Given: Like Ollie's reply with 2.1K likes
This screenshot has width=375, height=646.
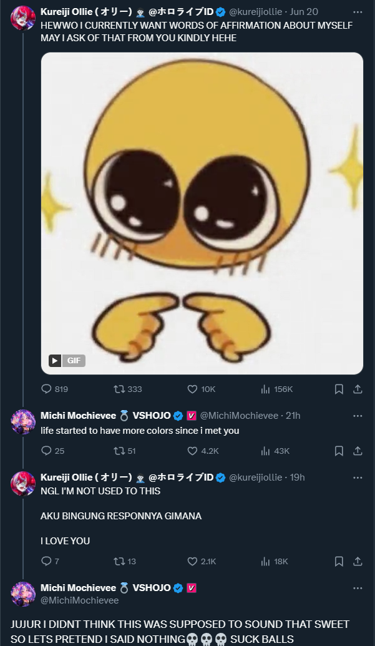Looking at the screenshot, I should [x=193, y=561].
